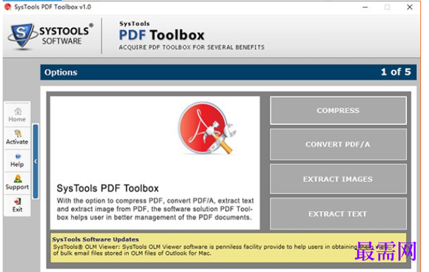Click the OLM Viewer update notice text
This screenshot has height=272, width=429.
[x=220, y=250]
